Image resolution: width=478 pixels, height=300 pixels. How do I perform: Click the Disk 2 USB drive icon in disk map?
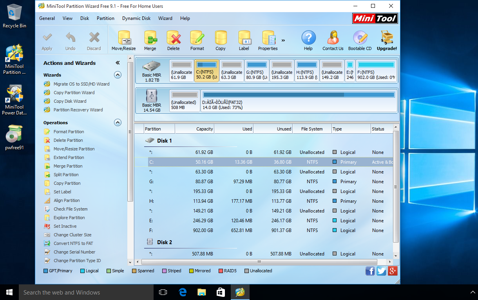[151, 96]
